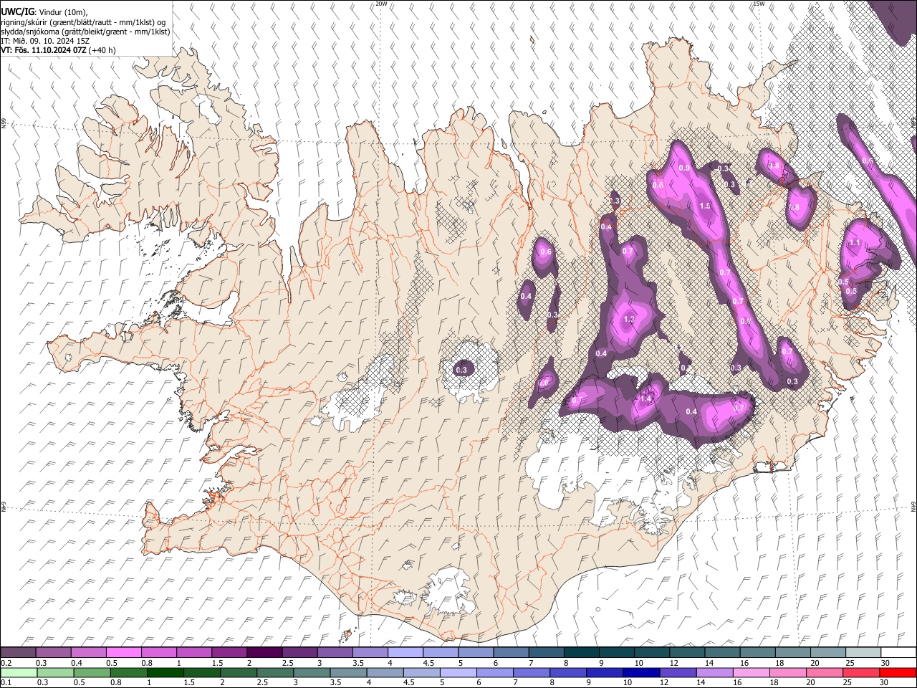Select the lavender snow swatch starting at 4

tap(405, 653)
